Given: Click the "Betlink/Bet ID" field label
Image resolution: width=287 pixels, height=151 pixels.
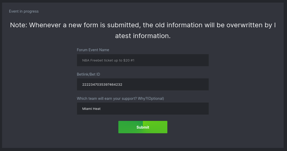Looking at the screenshot, I should (x=88, y=74).
